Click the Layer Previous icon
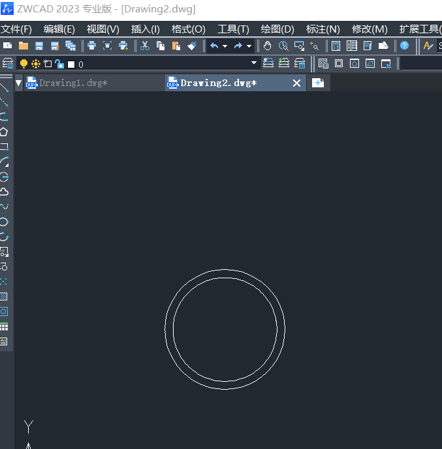 284,63
